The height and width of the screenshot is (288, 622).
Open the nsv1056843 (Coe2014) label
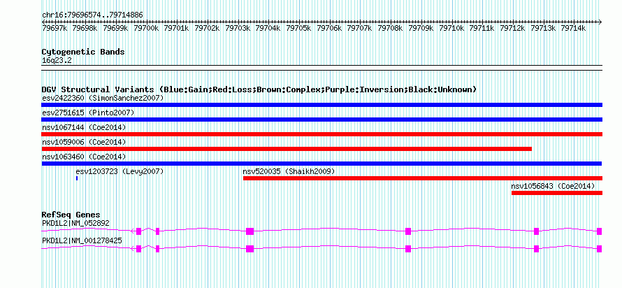coord(553,186)
